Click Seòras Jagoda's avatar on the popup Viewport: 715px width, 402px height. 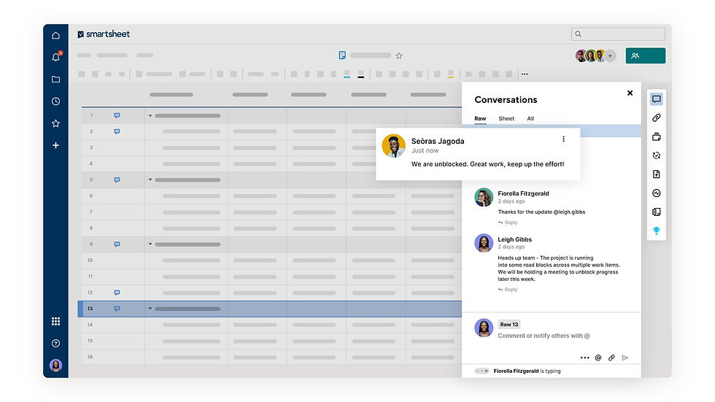point(393,146)
